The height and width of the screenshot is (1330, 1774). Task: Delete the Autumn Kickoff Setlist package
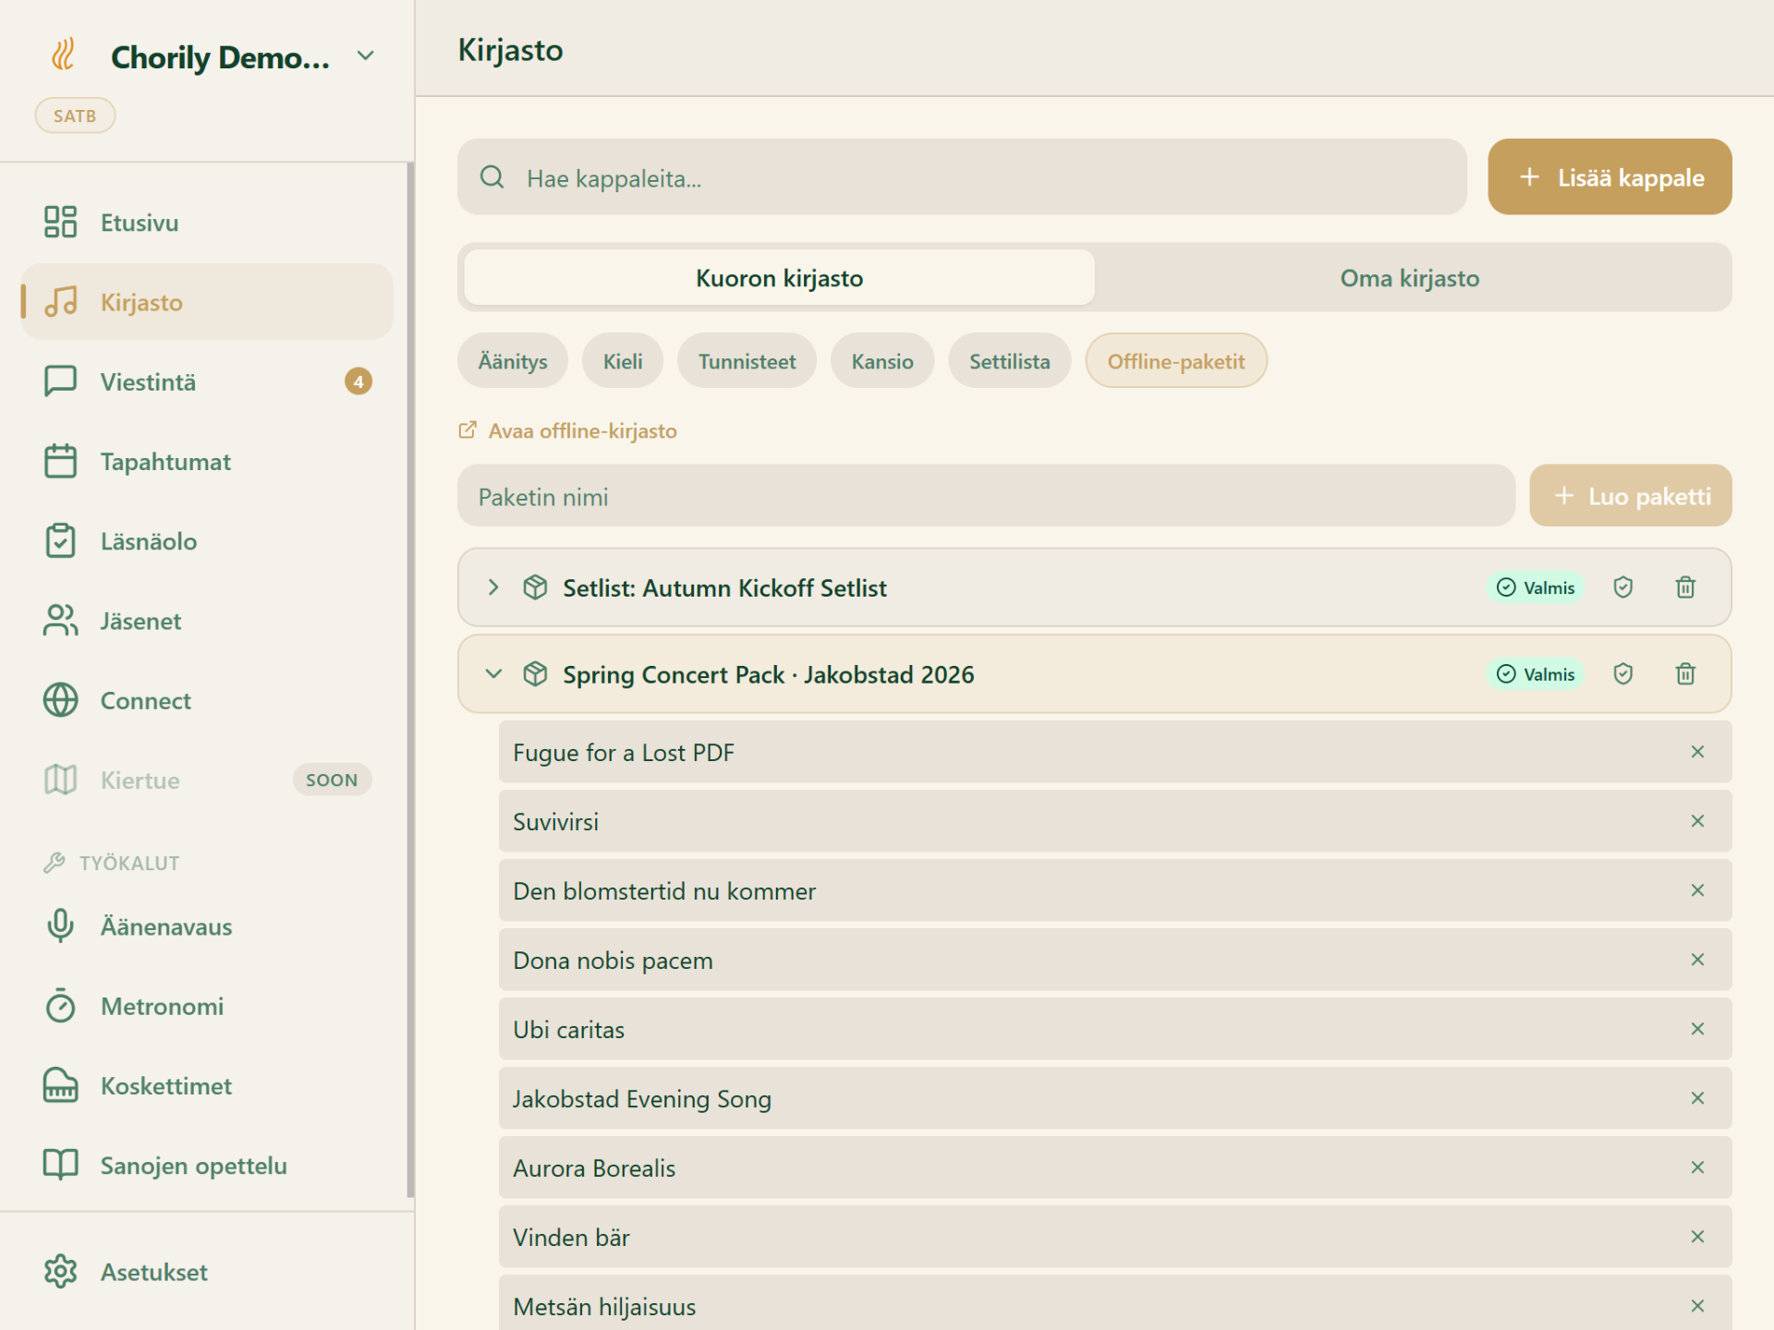(x=1685, y=587)
